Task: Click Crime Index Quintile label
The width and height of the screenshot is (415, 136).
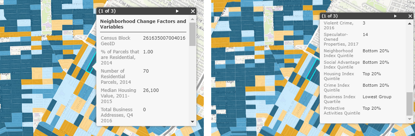Action: (x=337, y=87)
